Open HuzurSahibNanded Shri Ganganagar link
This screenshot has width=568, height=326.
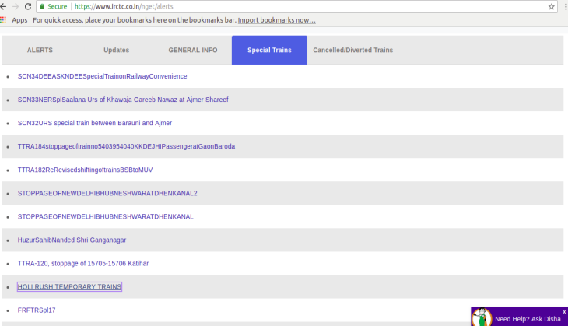pyautogui.click(x=72, y=240)
